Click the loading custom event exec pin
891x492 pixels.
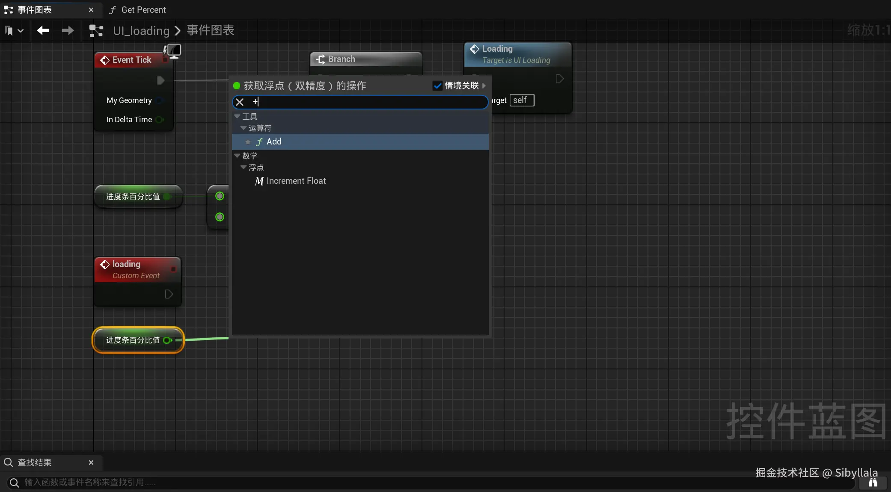point(169,294)
